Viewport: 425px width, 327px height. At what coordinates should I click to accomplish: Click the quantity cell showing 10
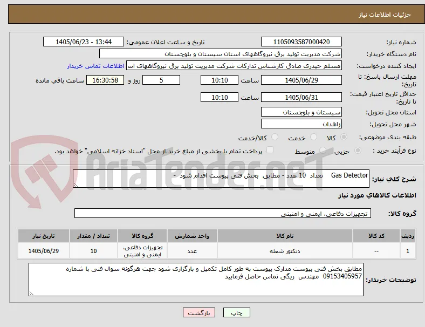[93, 251]
